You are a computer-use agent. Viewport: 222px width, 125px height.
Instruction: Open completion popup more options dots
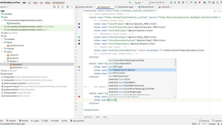coord(174,97)
